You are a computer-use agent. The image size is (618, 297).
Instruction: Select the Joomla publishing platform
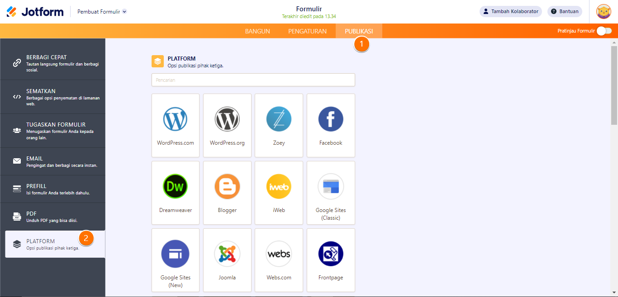point(227,260)
